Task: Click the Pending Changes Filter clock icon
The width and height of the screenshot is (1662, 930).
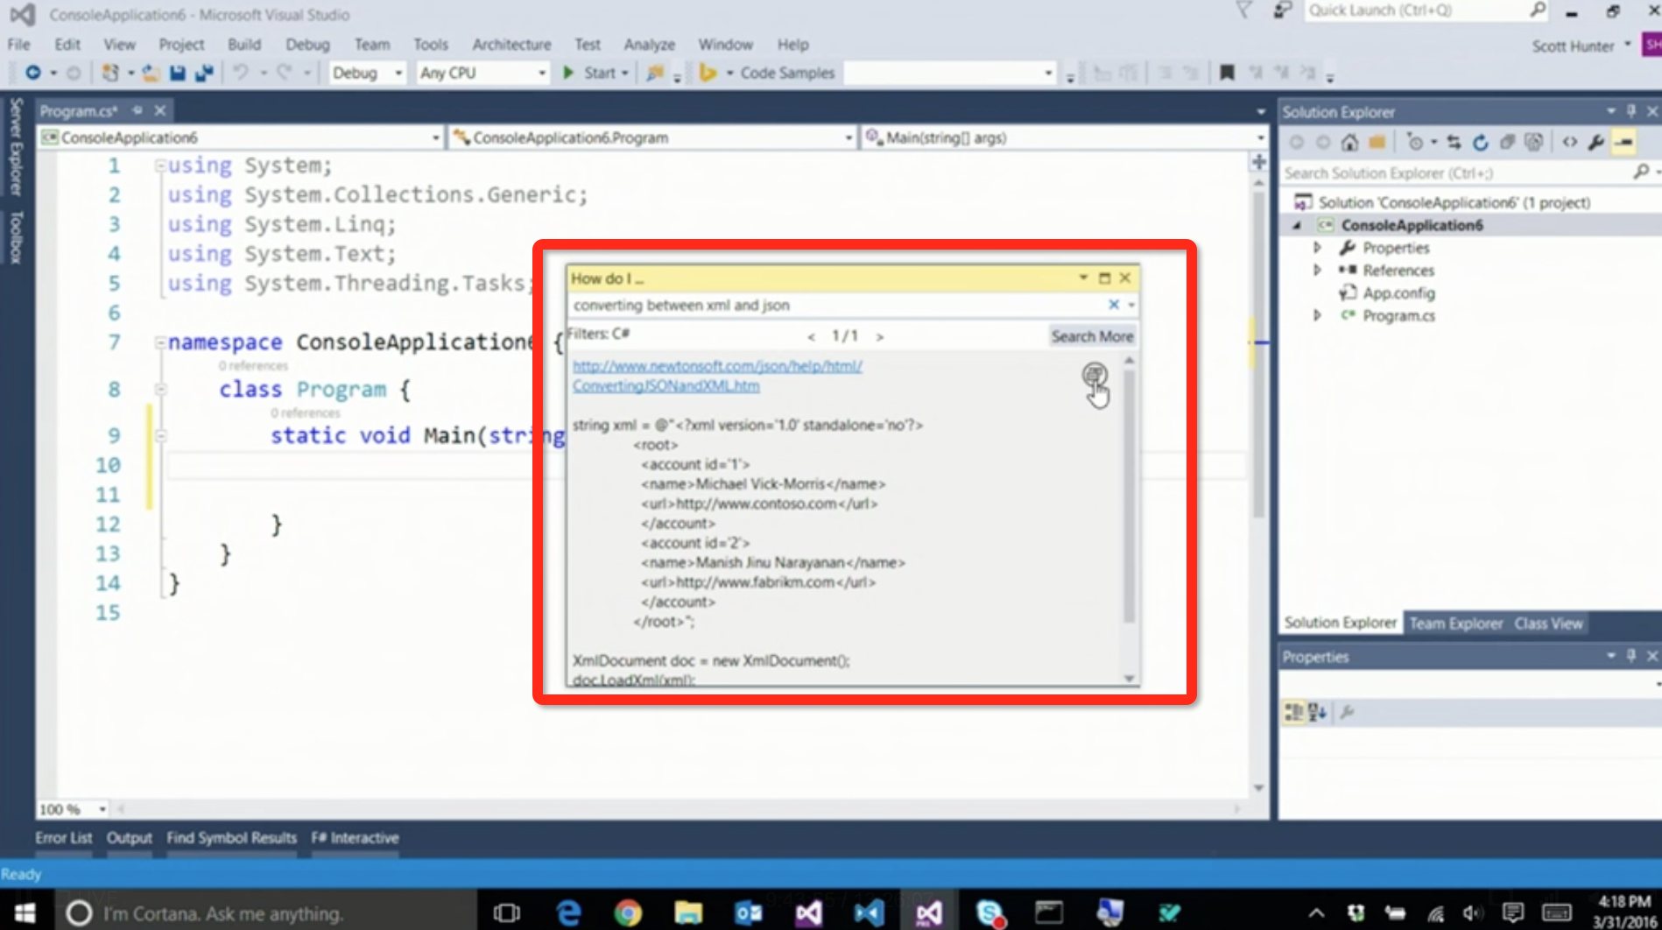Action: (x=1414, y=142)
